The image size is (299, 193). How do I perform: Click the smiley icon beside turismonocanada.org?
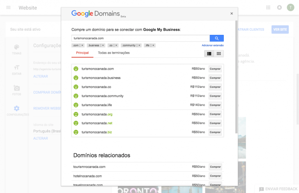(x=76, y=114)
